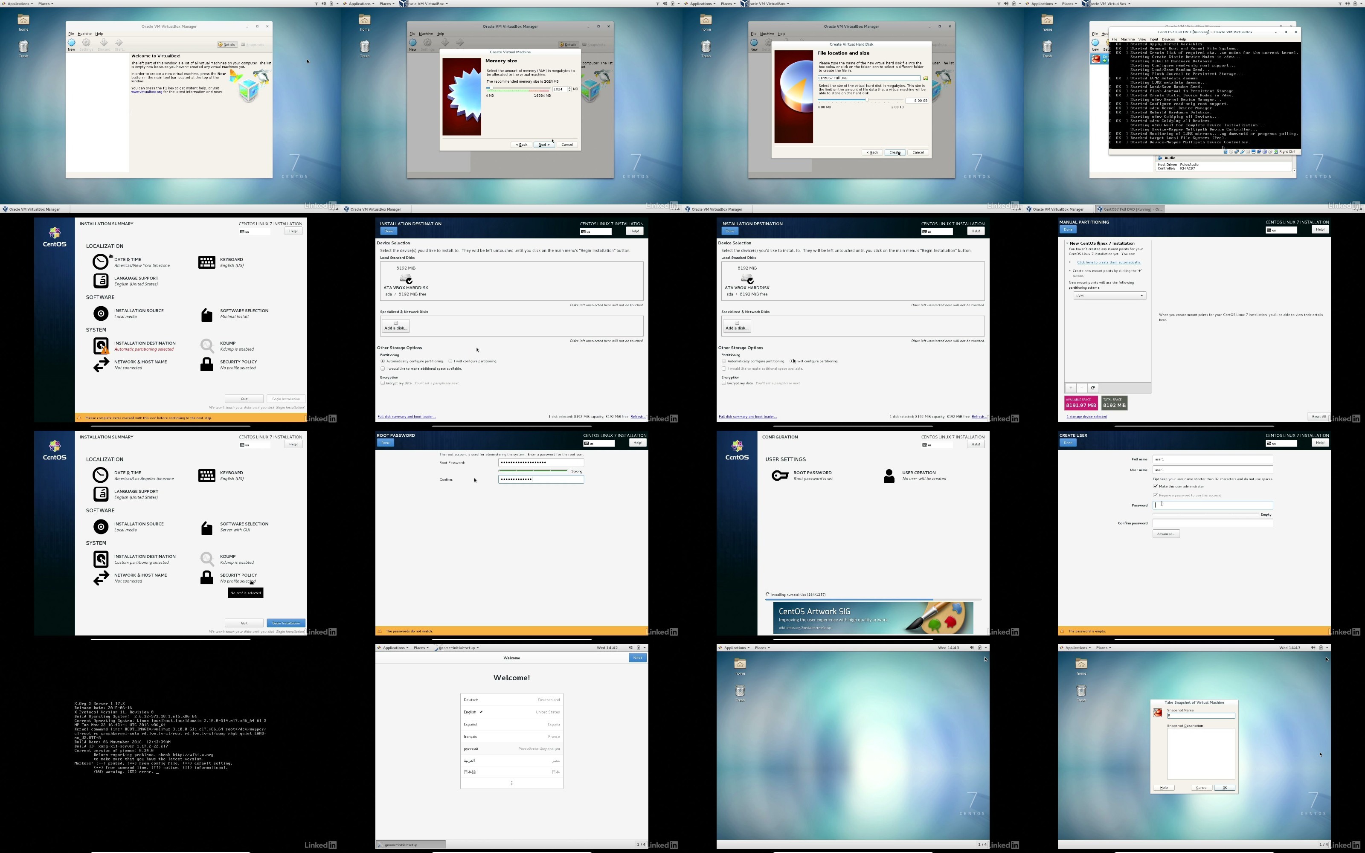
Task: Open the File menu in the Welcome to VirtualBox window
Action: pos(71,34)
